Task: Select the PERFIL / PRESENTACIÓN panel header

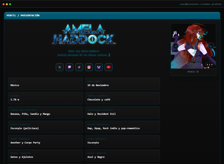Action: click(112, 15)
